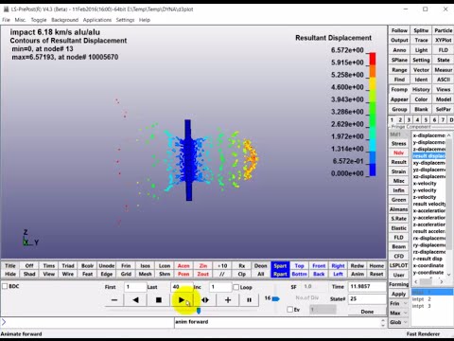This screenshot has height=341, width=454.
Task: Open the Applications menu
Action: point(97,20)
